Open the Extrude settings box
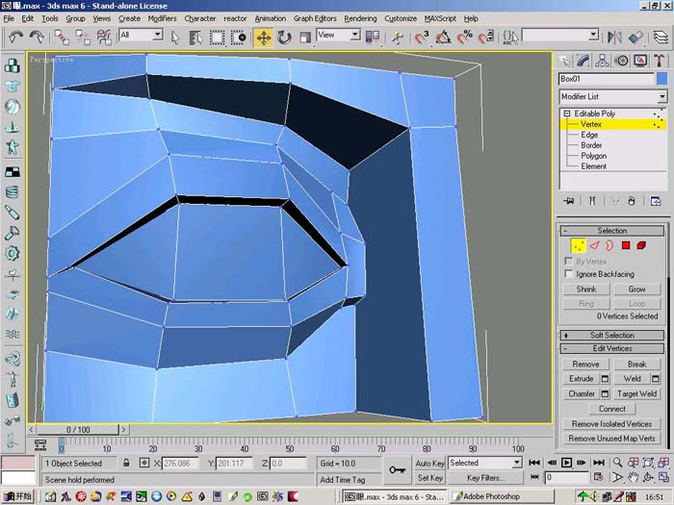Image resolution: width=674 pixels, height=505 pixels. pyautogui.click(x=605, y=379)
